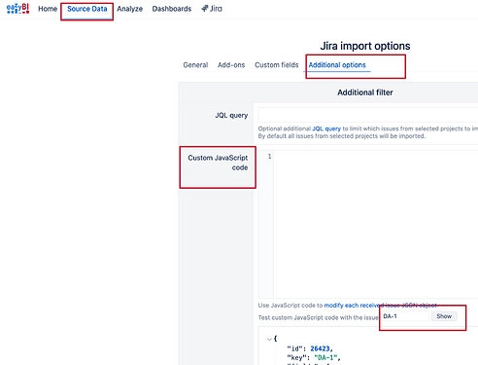
Task: Switch to the Add-ons tab
Action: [x=231, y=65]
